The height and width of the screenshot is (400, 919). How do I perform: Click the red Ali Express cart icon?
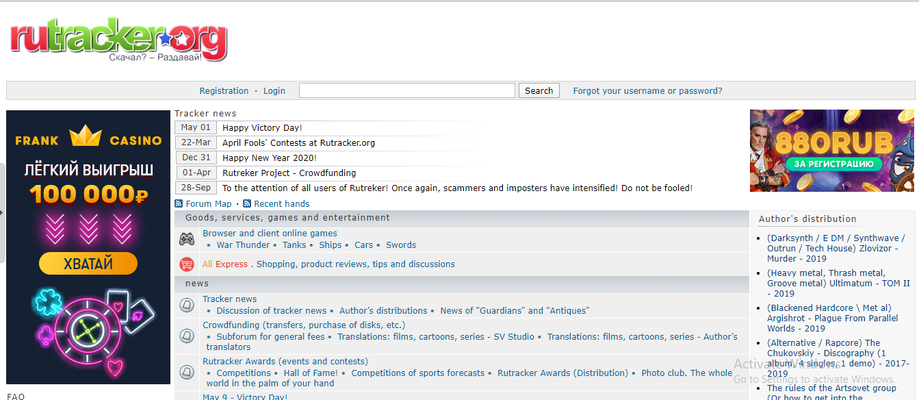187,264
